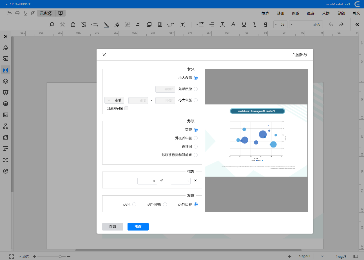Click the style fill icon in sidebar

click(x=6, y=47)
